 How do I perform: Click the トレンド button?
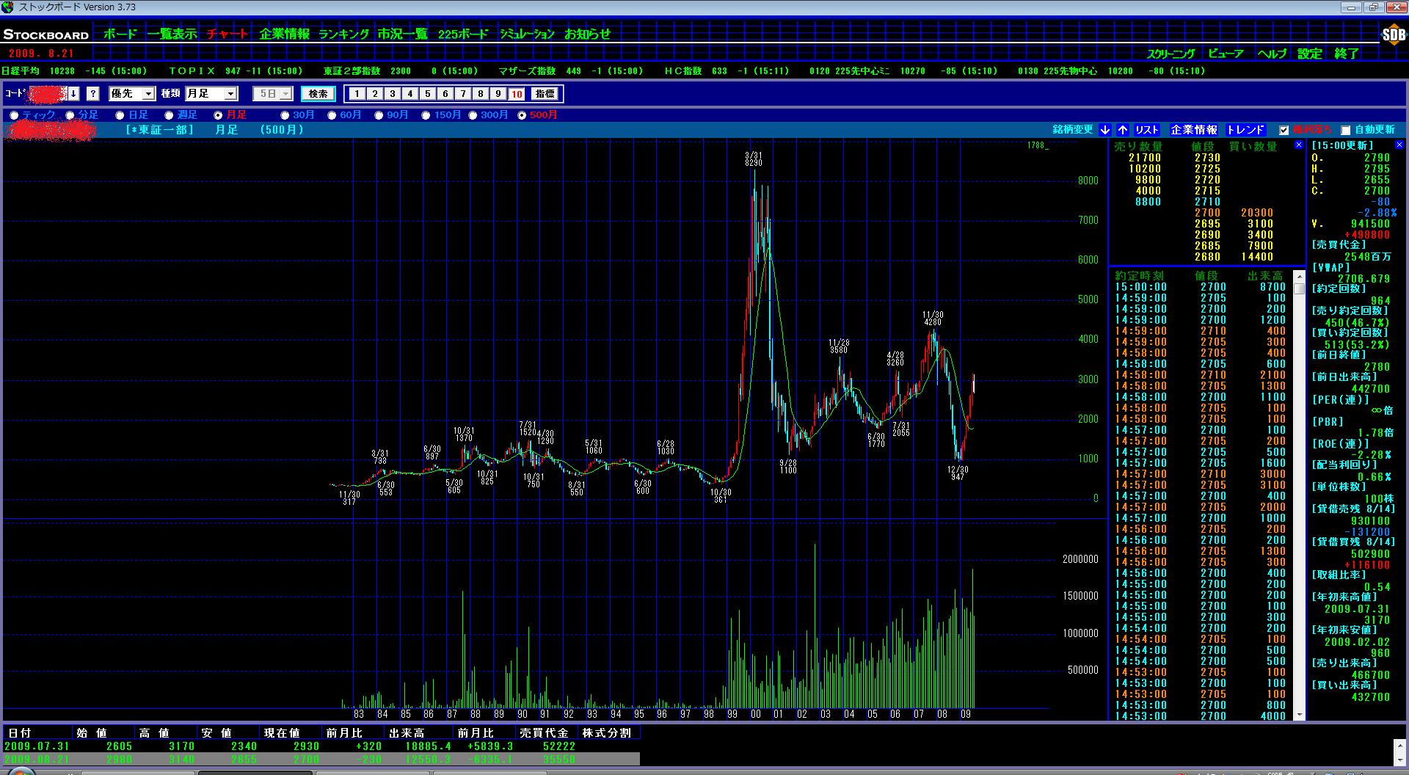[1245, 130]
